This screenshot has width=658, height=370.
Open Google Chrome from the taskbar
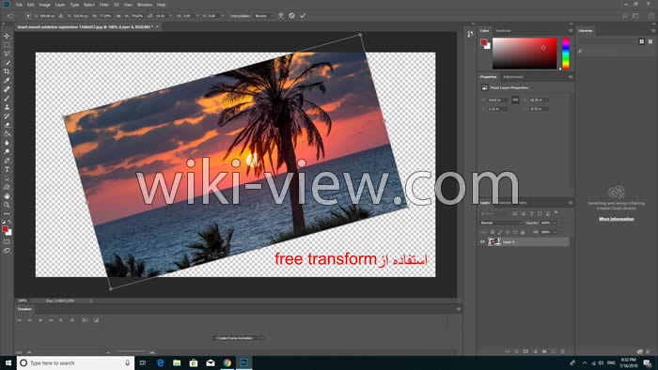(x=227, y=362)
